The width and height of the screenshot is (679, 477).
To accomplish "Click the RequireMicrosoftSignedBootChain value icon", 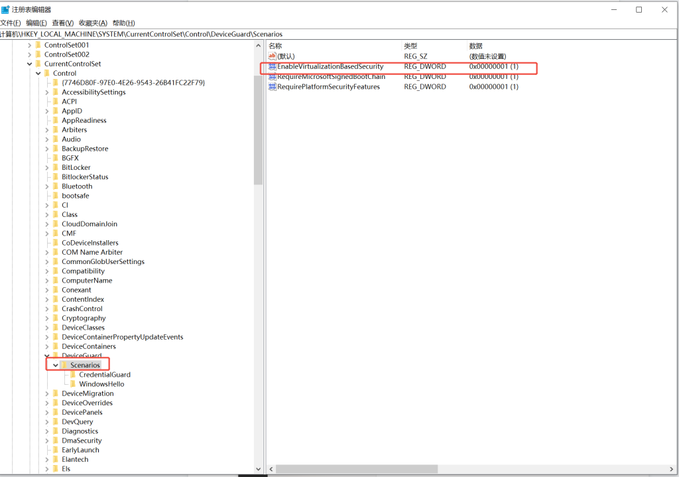I will click(x=272, y=77).
